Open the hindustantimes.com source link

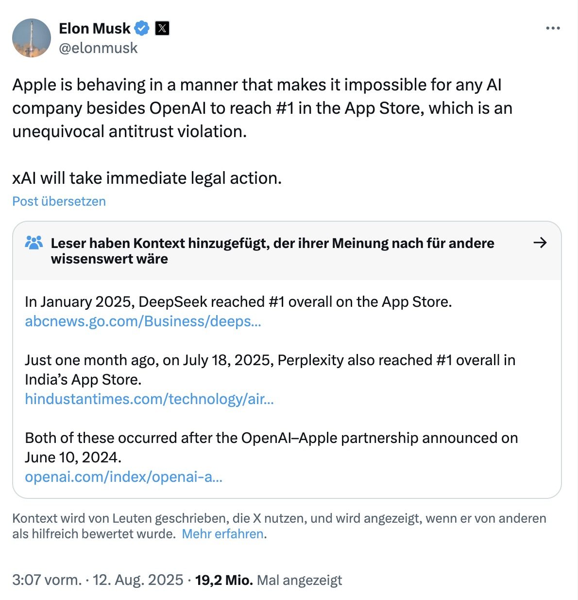(149, 399)
